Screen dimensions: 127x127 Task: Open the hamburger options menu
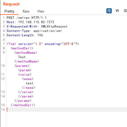[x=125, y=11]
